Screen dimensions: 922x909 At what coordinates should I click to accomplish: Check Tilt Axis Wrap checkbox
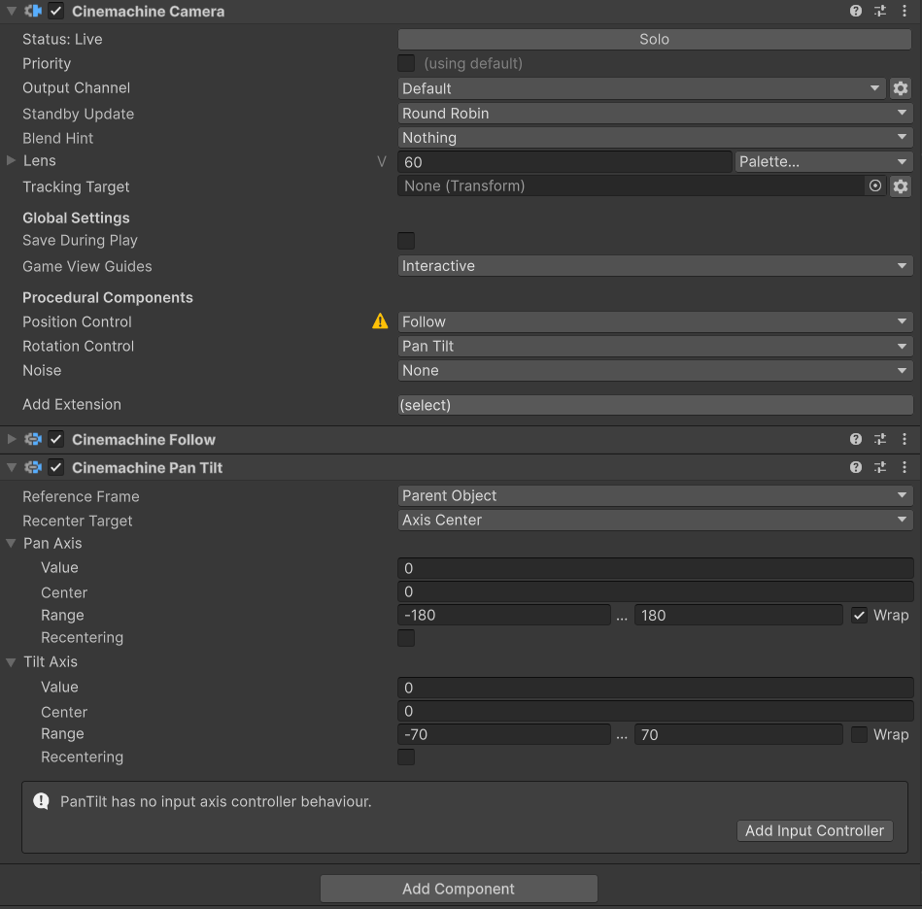(859, 734)
